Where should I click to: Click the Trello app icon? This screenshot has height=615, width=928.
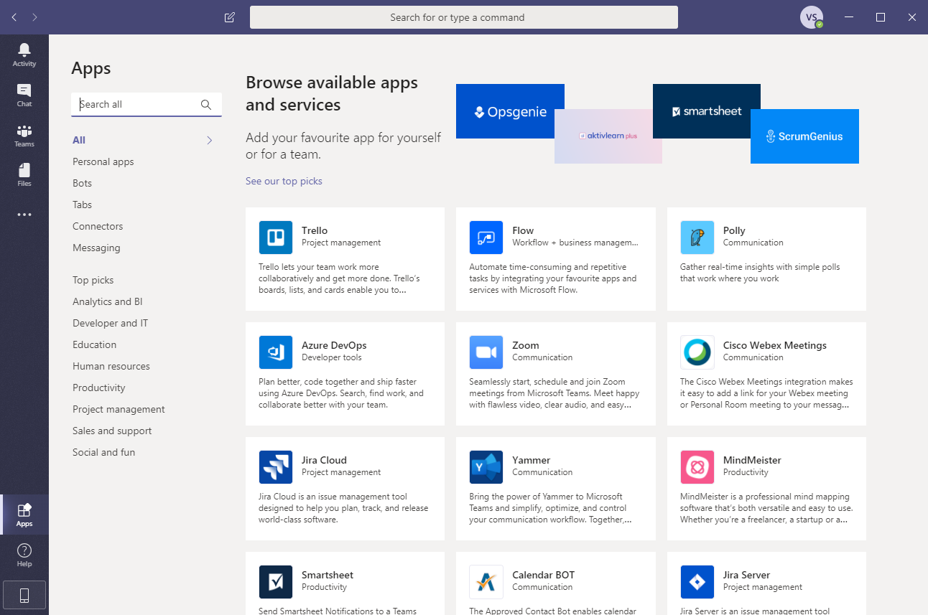coord(276,238)
